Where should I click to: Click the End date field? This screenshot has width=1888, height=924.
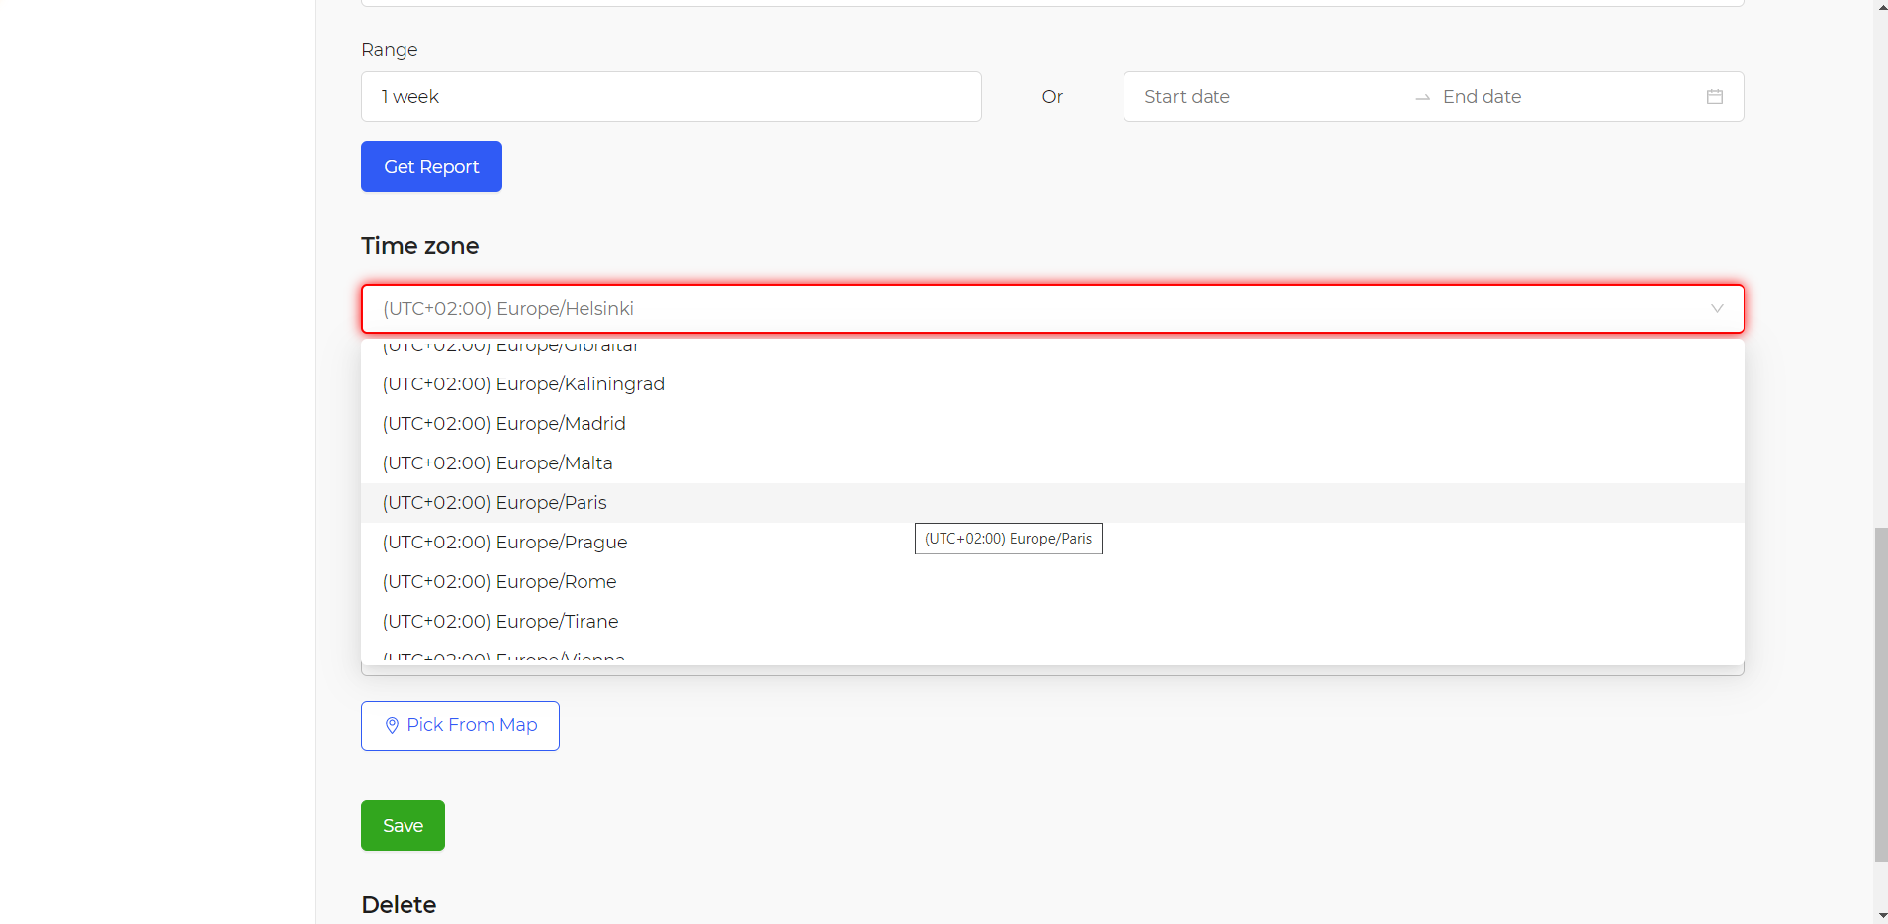[x=1563, y=97]
